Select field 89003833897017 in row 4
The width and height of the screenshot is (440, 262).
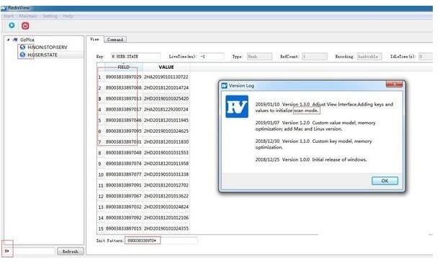coord(123,109)
